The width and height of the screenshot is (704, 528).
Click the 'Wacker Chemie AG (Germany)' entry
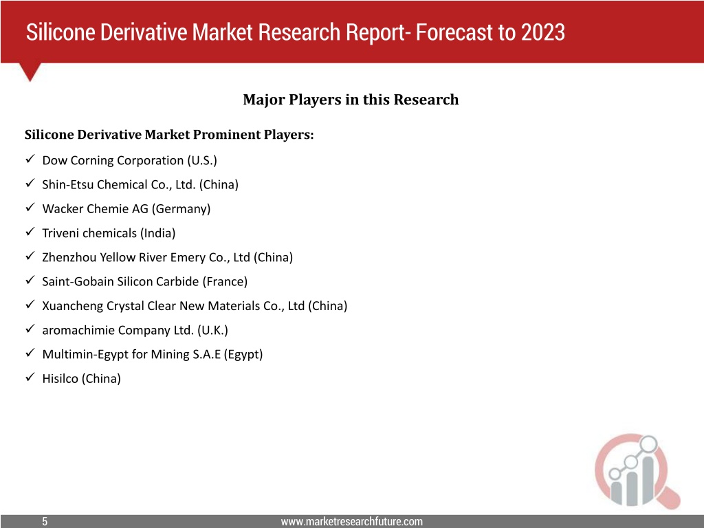(126, 209)
